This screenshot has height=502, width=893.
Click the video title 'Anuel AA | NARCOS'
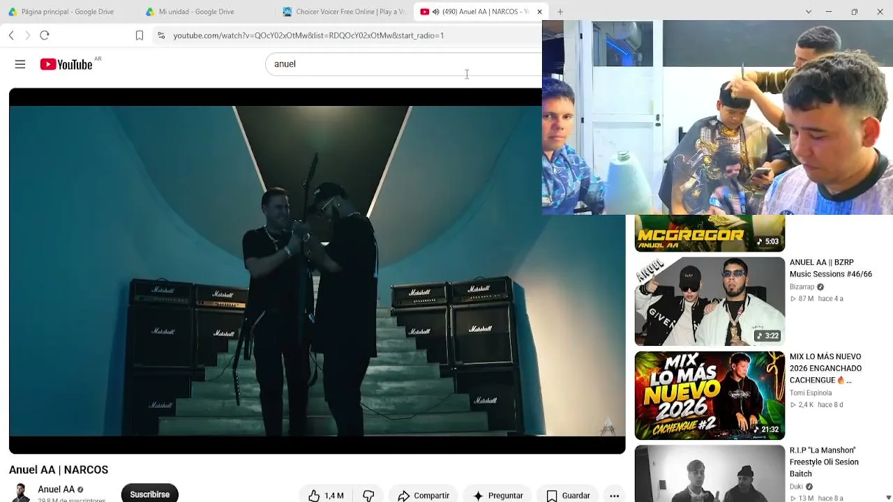click(x=59, y=470)
